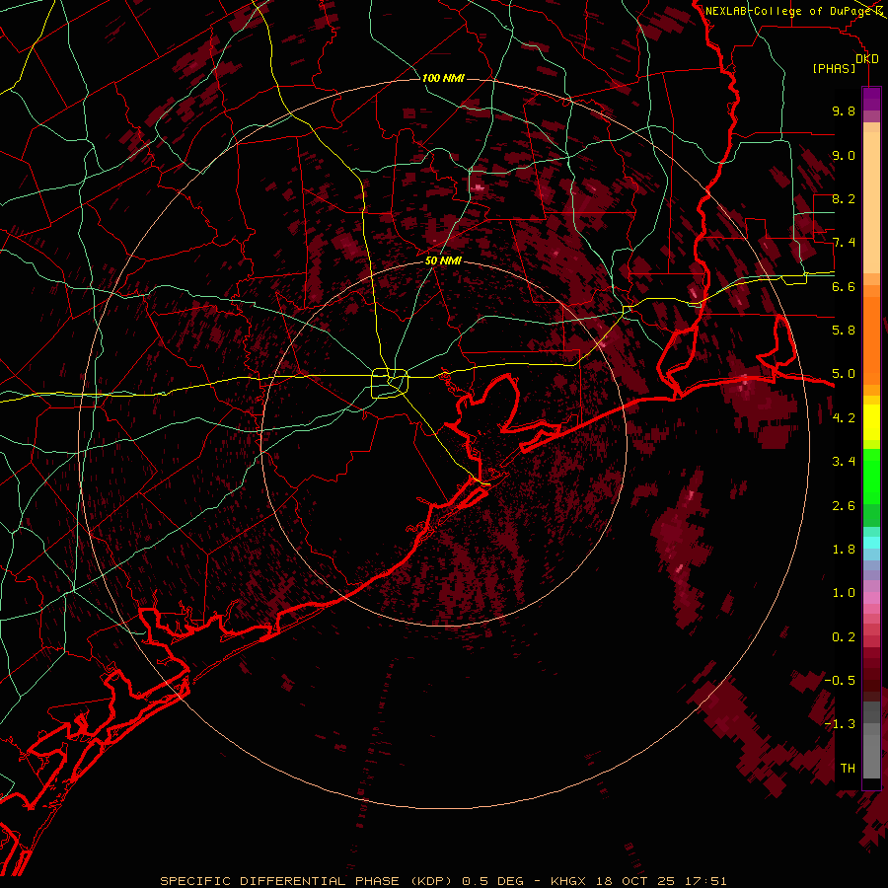Click the 7.4 value on the color scale
Screen dimensions: 888x888
844,243
